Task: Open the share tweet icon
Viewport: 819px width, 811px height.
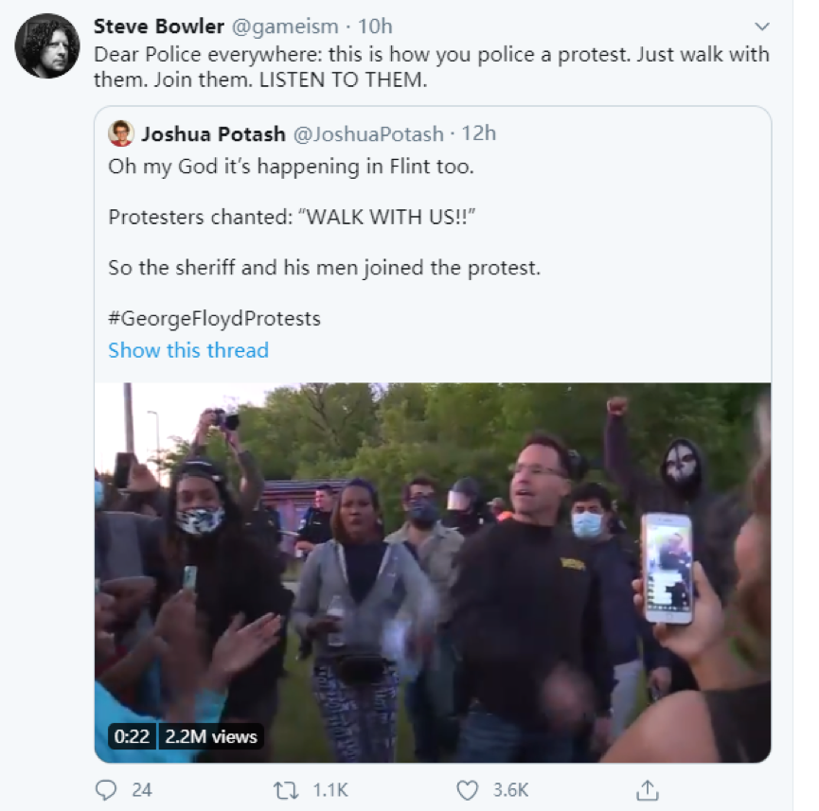Action: 648,788
